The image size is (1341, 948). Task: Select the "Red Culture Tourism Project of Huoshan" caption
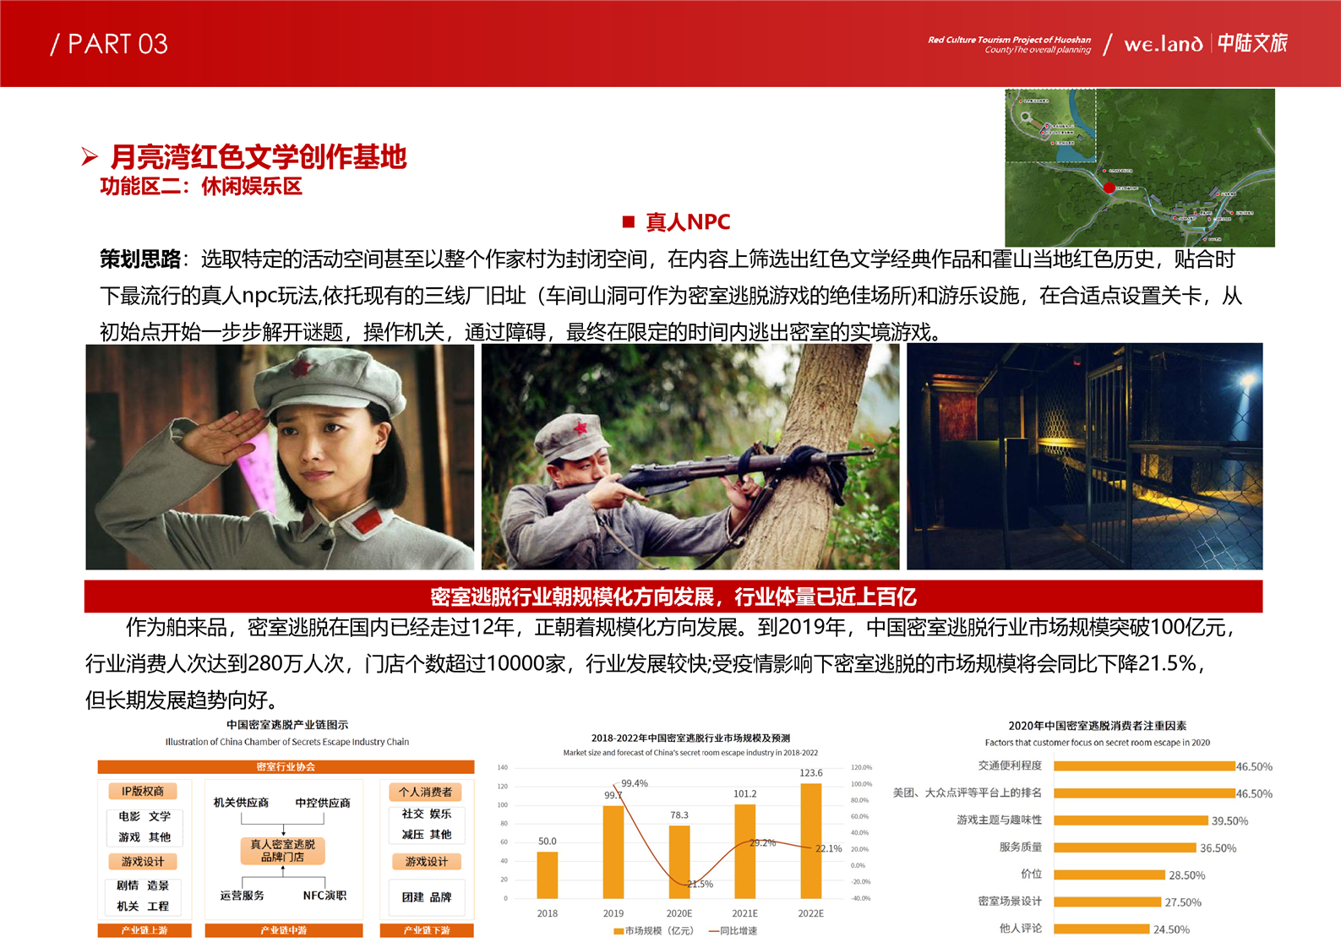tap(1009, 40)
